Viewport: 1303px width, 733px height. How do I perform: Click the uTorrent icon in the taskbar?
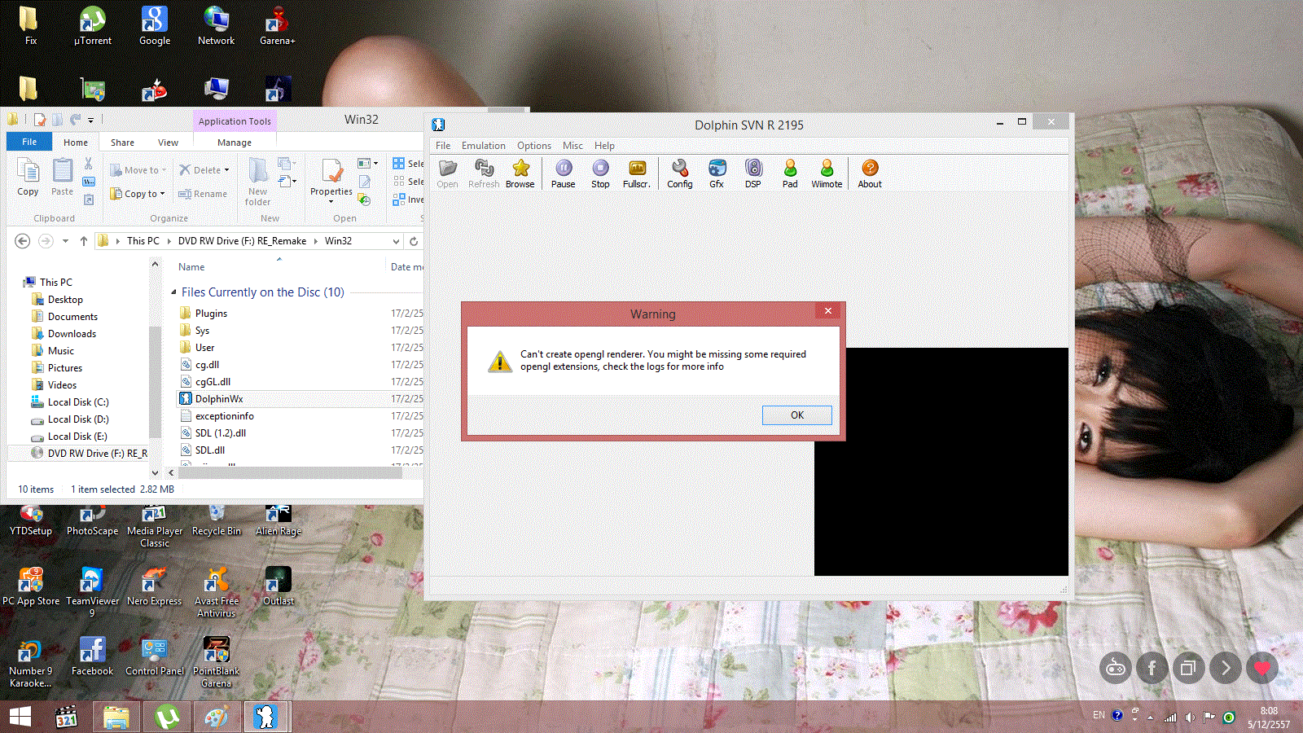coord(167,717)
